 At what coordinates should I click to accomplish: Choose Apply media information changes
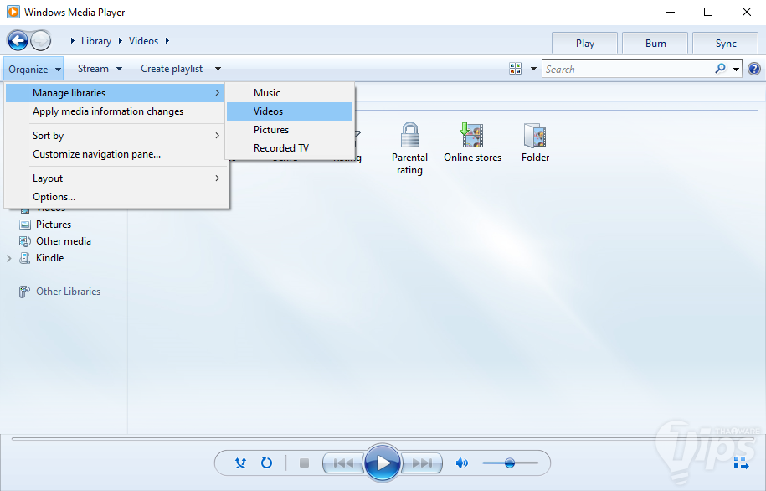(x=115, y=111)
